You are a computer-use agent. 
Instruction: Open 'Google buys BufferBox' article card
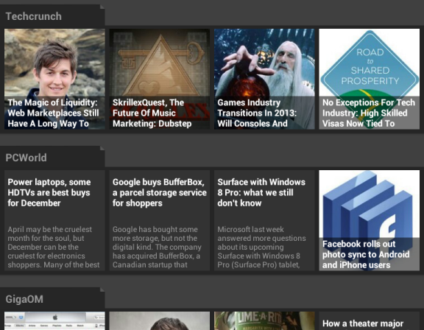tap(160, 220)
